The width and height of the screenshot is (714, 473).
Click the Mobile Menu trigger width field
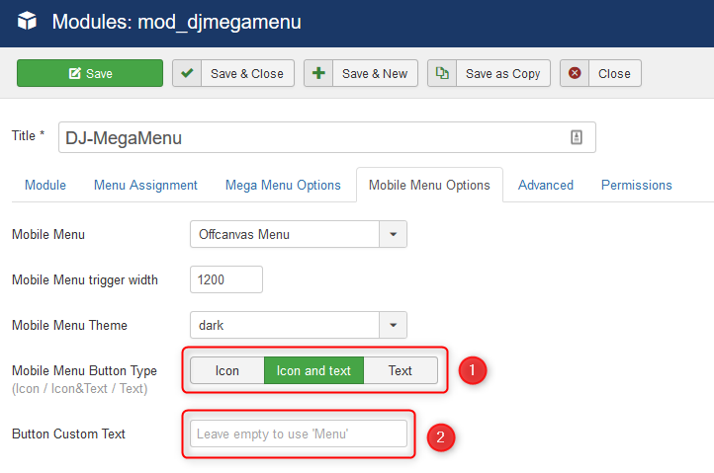[226, 279]
